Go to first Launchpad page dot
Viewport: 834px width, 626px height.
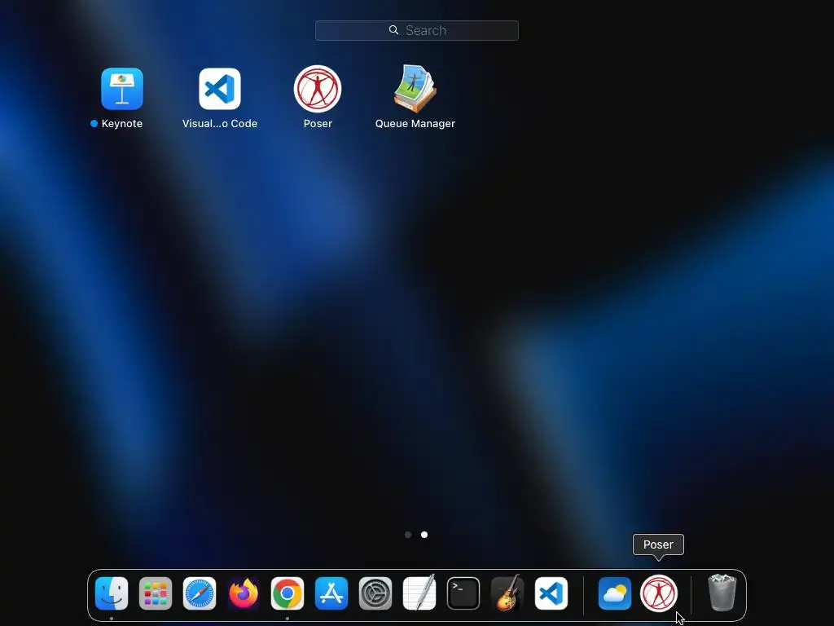click(x=408, y=535)
